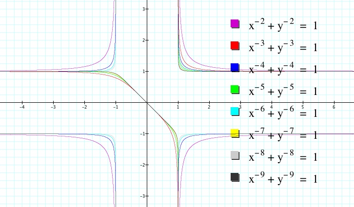Click the red swatch for x^-3 + y^-3 = 1
Image resolution: width=354 pixels, height=207 pixels.
pyautogui.click(x=235, y=46)
